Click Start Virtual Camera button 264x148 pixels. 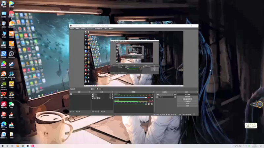(187, 99)
